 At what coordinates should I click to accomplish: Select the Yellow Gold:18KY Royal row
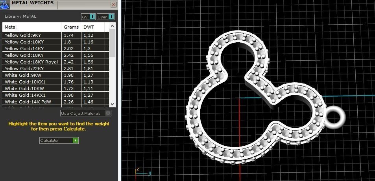point(56,62)
